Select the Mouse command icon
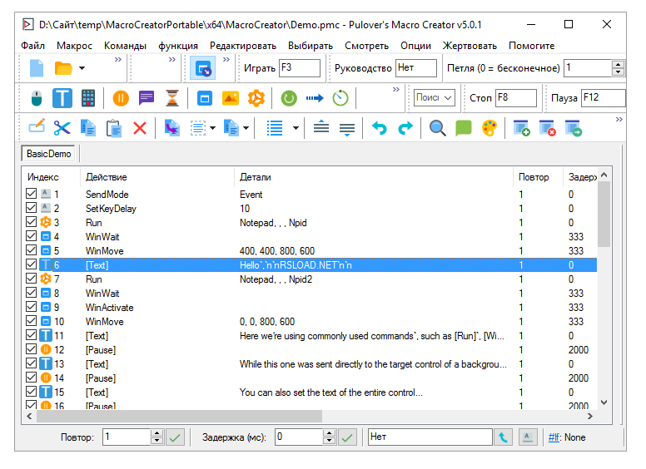This screenshot has height=469, width=646. coord(37,98)
